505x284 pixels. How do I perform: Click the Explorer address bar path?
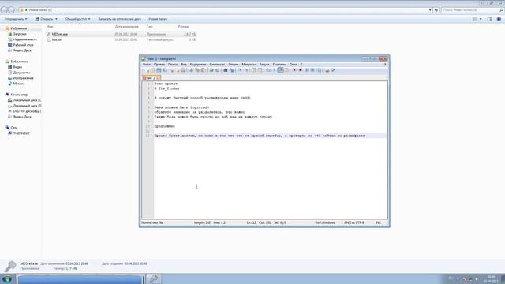(x=40, y=10)
